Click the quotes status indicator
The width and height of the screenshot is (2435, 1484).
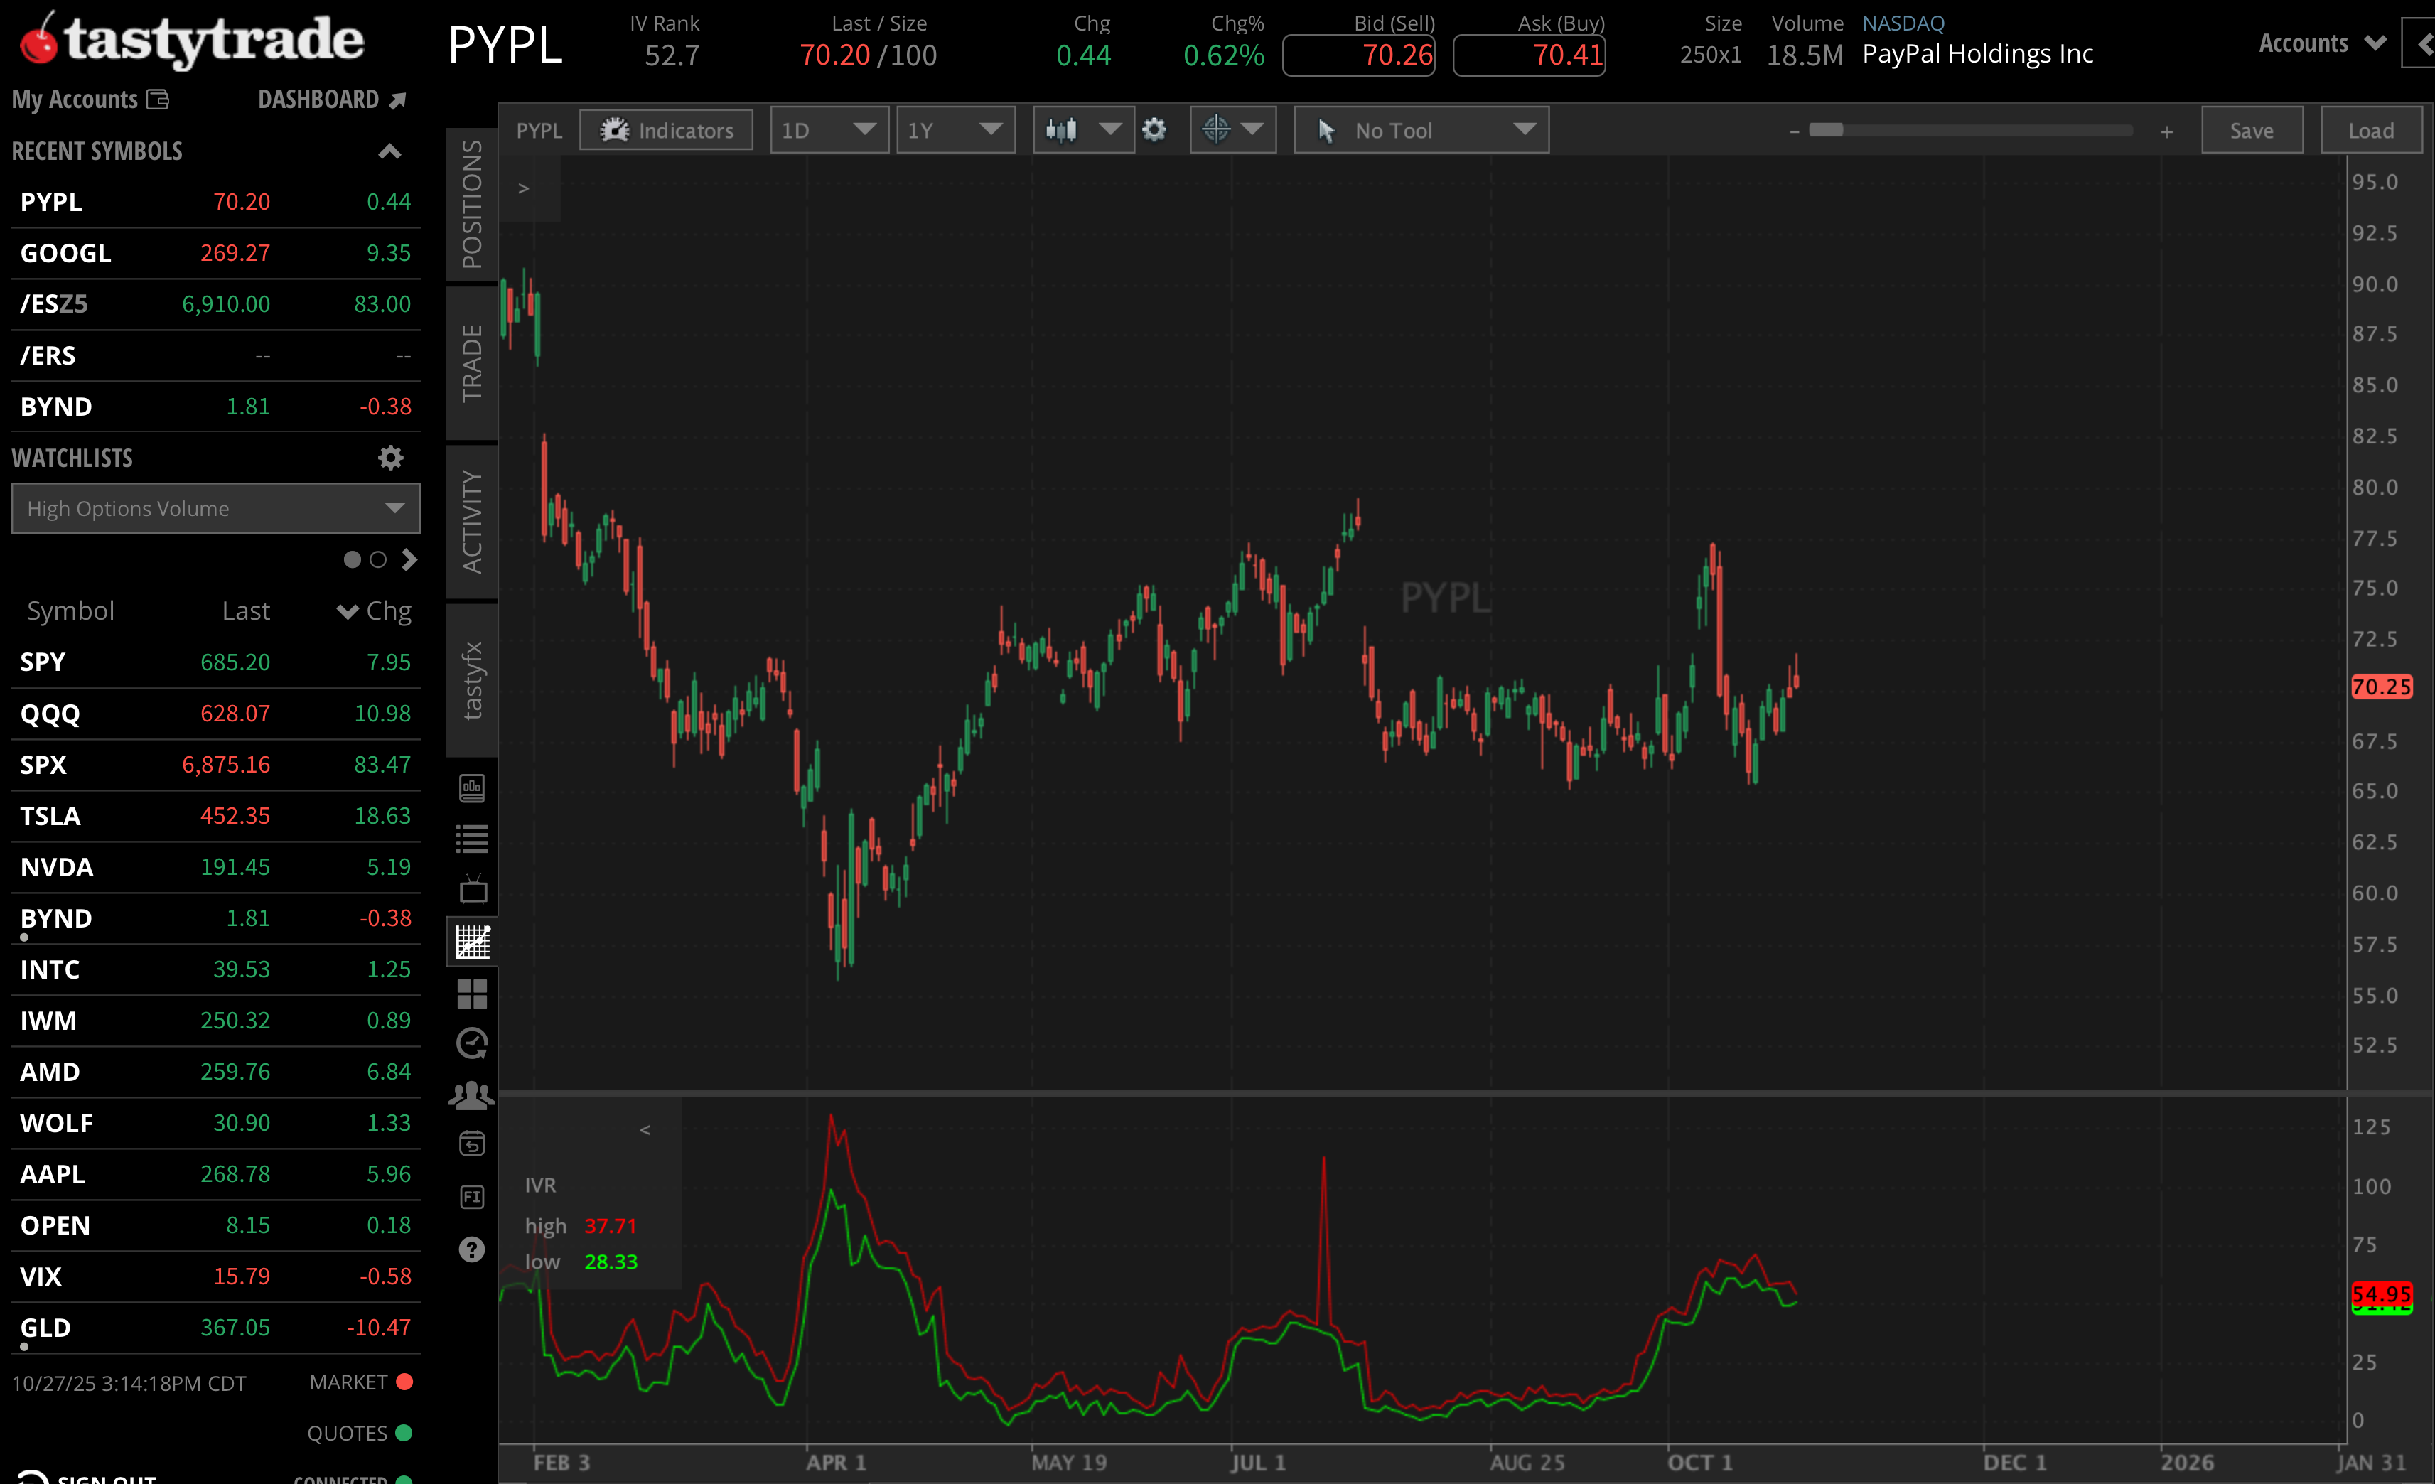pyautogui.click(x=405, y=1433)
